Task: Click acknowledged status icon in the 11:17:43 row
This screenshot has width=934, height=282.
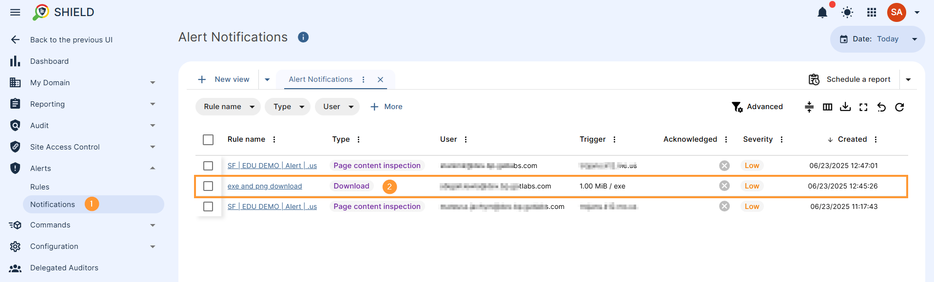Action: [724, 207]
